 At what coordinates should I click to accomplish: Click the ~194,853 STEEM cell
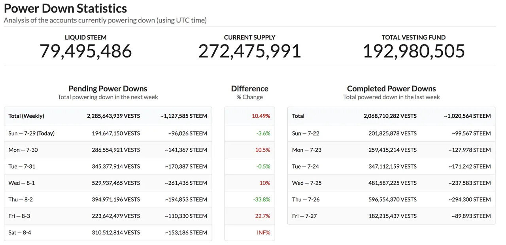click(x=186, y=199)
